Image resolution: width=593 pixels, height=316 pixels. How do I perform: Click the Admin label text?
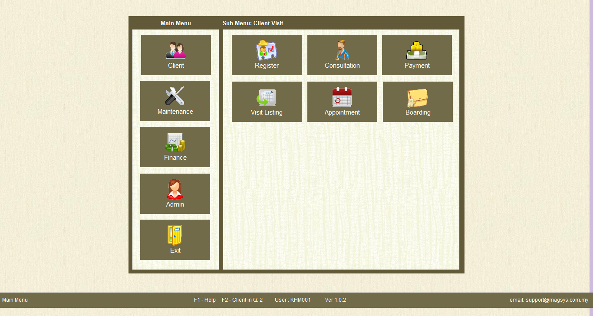tap(175, 204)
